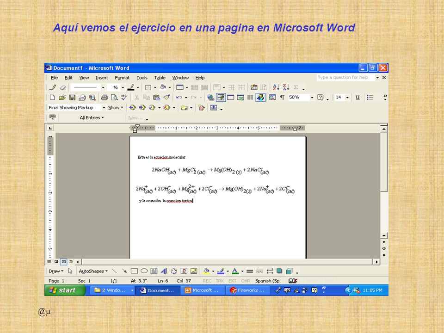This screenshot has width=444, height=333.
Task: Toggle Tables and Borders toolbar button
Action: 221,98
